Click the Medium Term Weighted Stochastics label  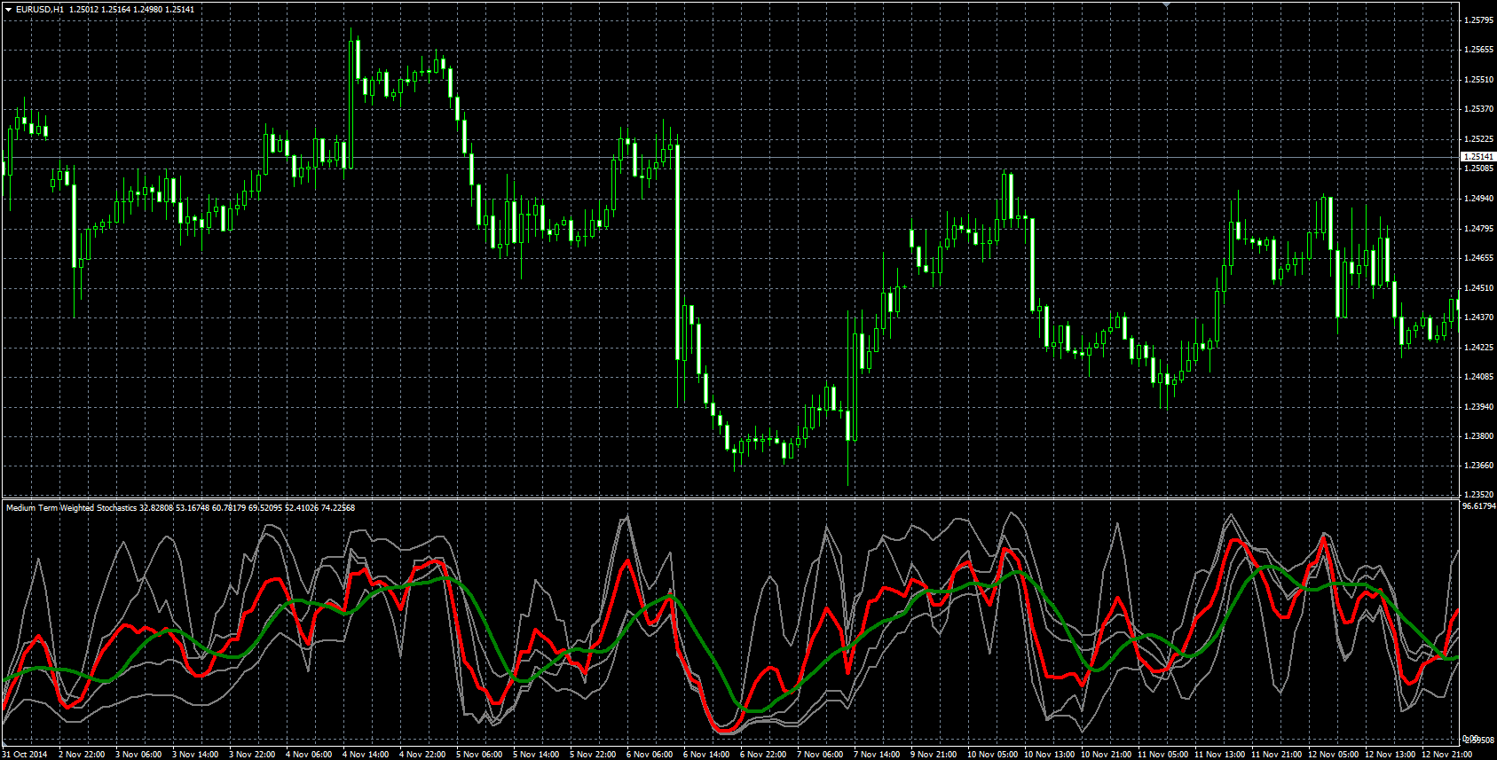(x=72, y=508)
